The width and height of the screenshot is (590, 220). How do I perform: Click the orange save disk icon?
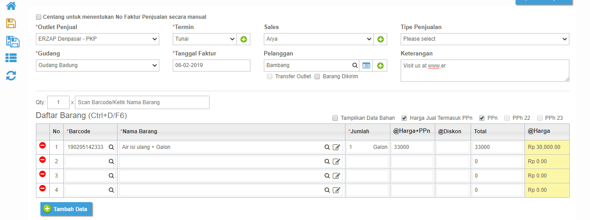(x=11, y=24)
